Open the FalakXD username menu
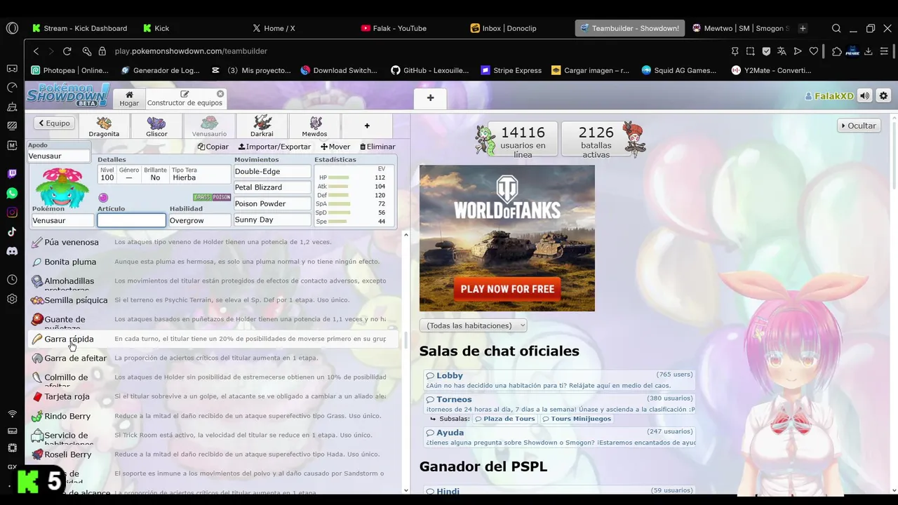Screen dimensions: 898x505 [x=829, y=96]
